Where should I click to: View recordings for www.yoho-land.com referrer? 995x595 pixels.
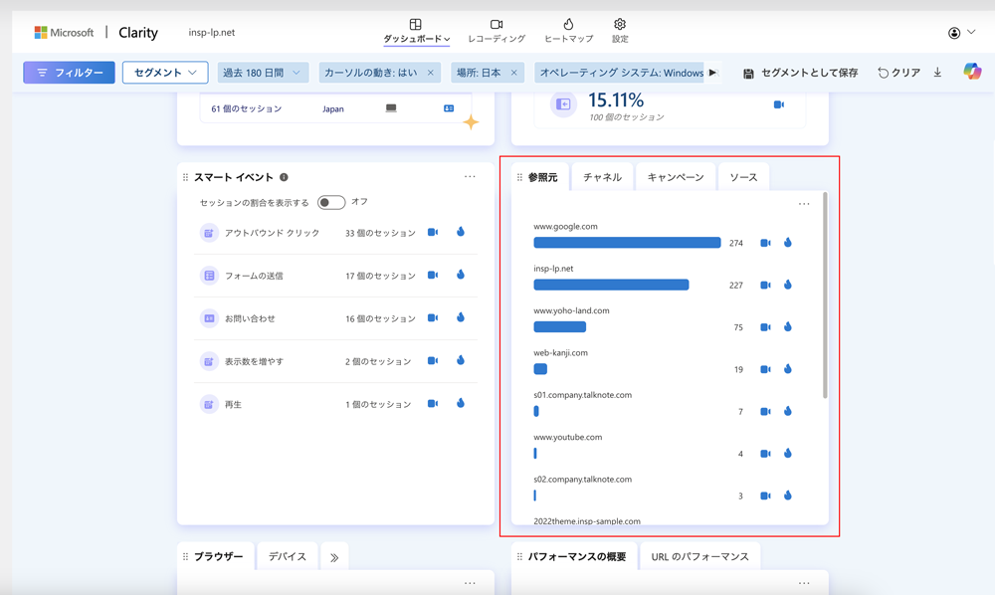point(765,327)
